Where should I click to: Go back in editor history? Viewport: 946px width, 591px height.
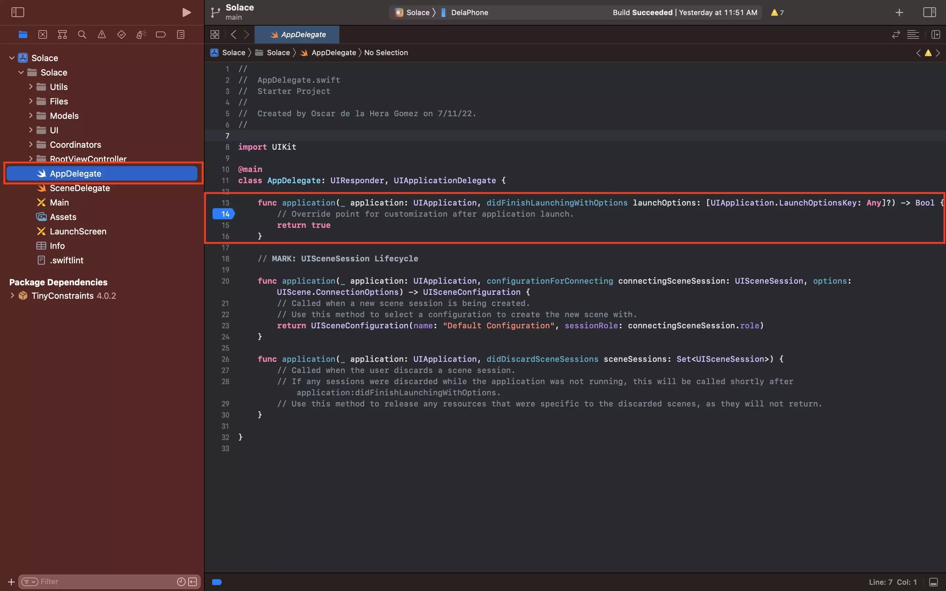point(233,34)
